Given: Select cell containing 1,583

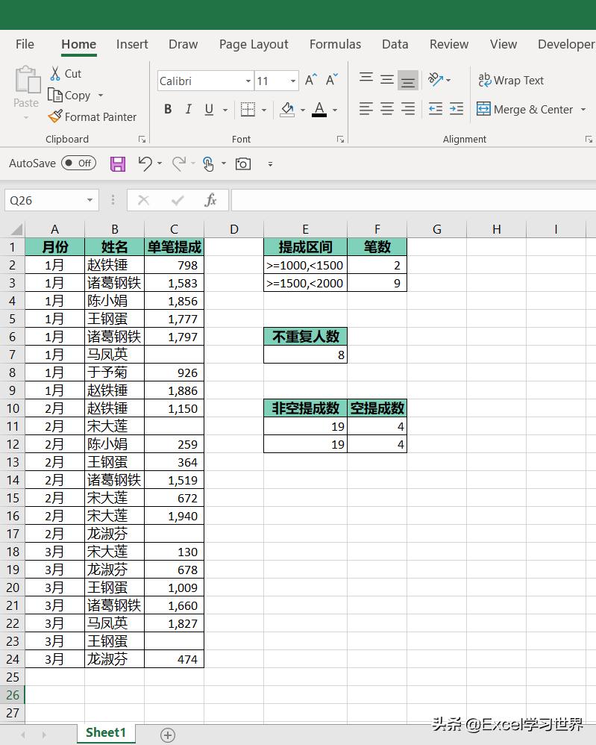Looking at the screenshot, I should pyautogui.click(x=175, y=283).
